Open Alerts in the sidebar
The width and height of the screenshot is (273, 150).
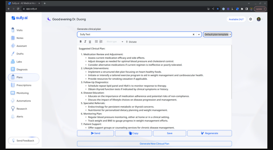[20, 117]
